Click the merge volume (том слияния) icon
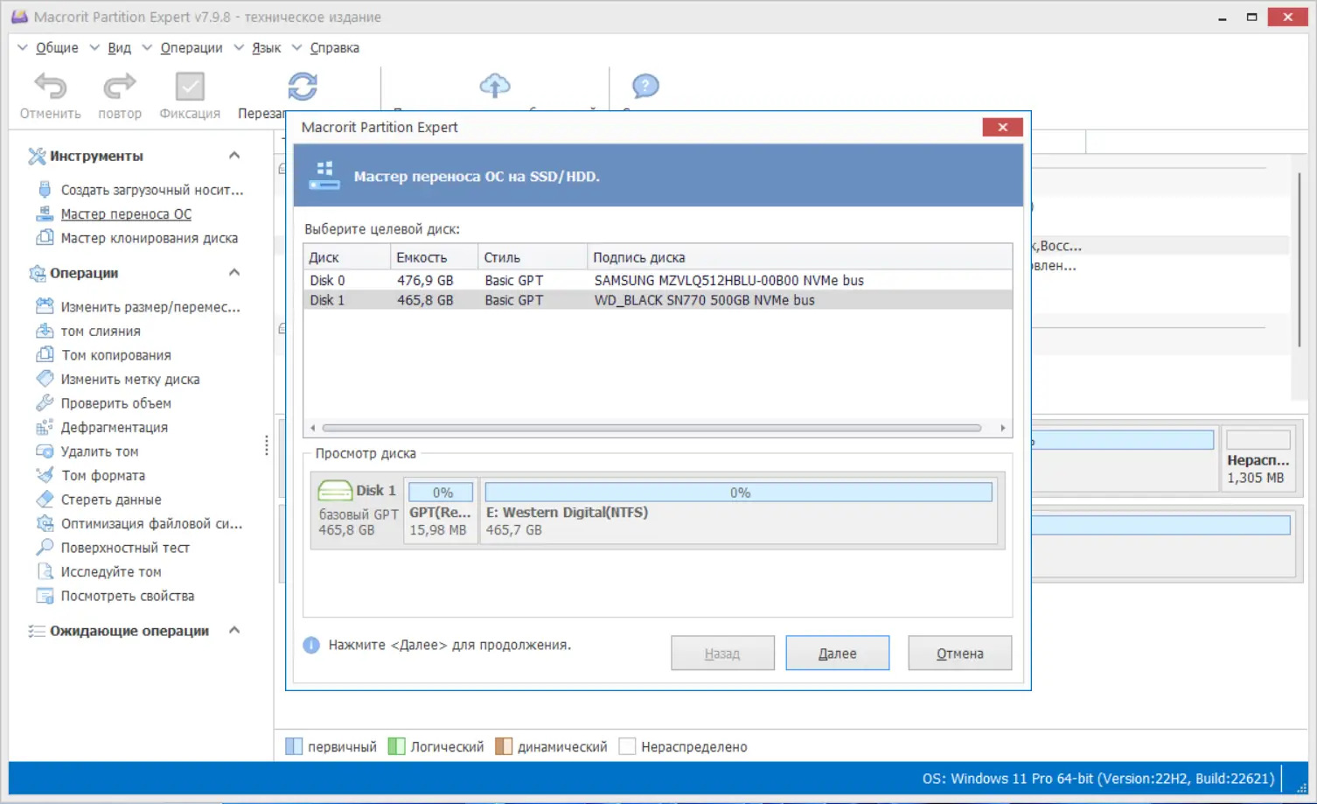 [x=45, y=331]
